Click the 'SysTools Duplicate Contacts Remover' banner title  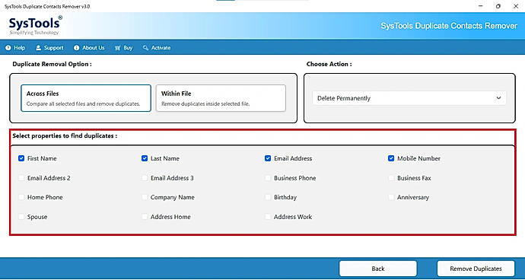[449, 26]
